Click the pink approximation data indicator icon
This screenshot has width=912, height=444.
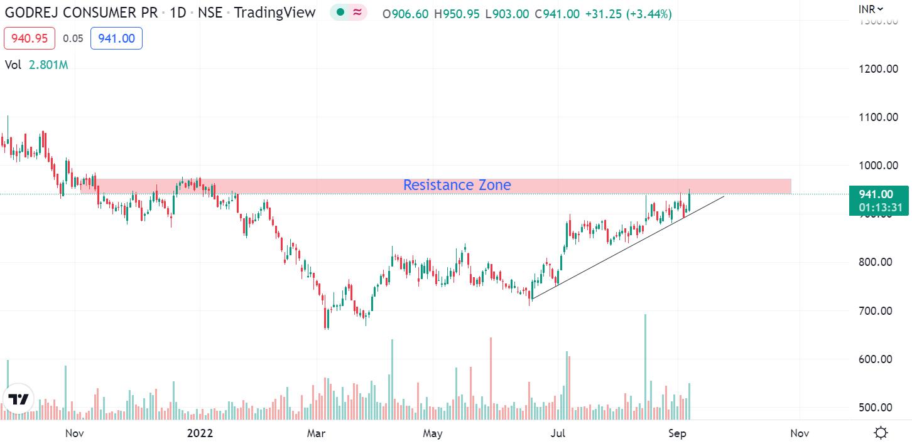pos(357,12)
